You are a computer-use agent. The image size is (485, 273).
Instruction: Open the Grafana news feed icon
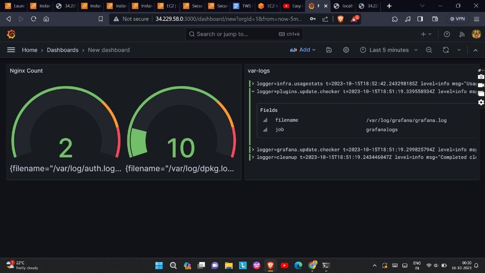(x=462, y=34)
